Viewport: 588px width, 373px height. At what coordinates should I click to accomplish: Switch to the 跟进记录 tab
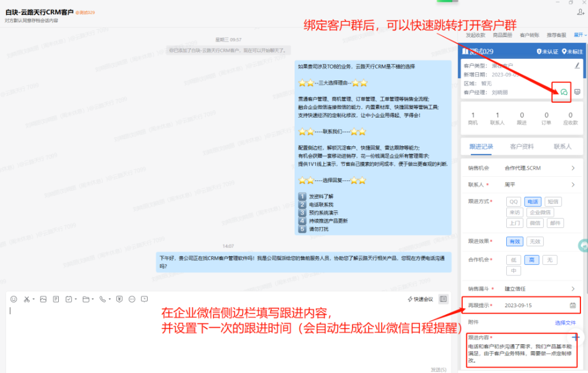click(x=481, y=146)
